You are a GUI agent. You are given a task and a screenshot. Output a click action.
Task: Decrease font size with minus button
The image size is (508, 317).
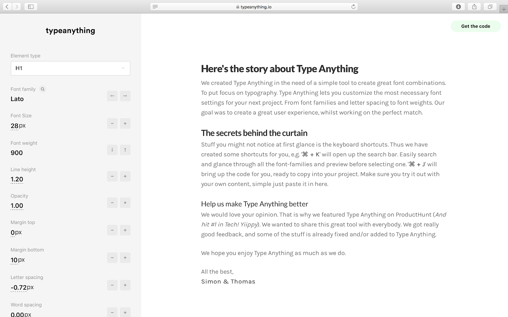112,123
